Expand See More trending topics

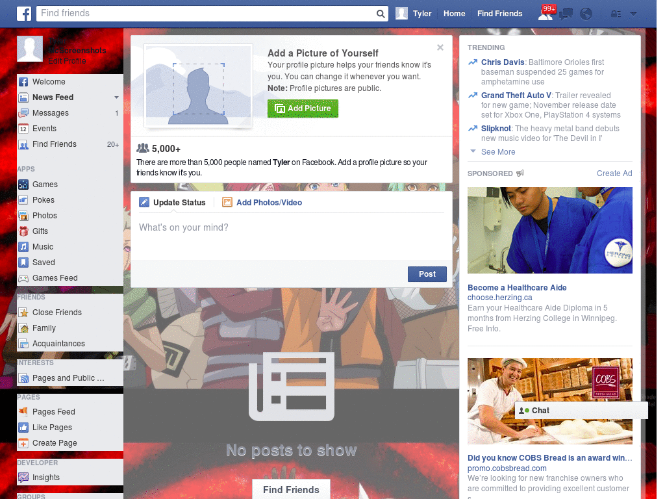click(x=498, y=152)
